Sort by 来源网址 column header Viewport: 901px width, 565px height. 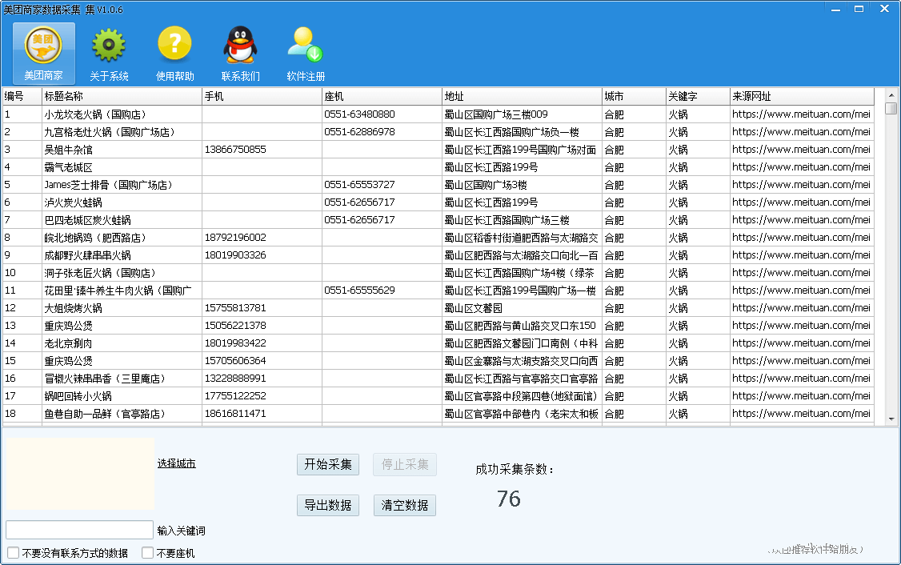[802, 97]
